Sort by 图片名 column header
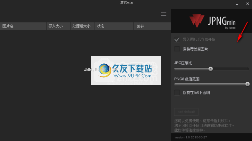Viewport: 252px width, 141px height. [23, 26]
